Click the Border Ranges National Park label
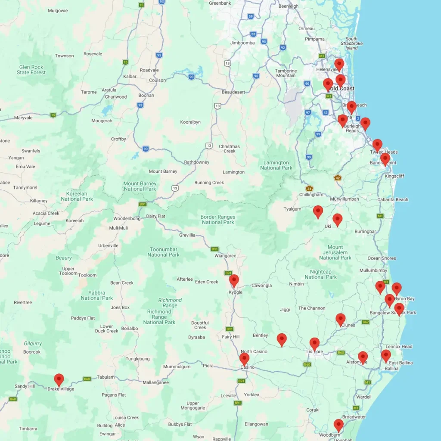The width and height of the screenshot is (441, 441). tap(218, 220)
